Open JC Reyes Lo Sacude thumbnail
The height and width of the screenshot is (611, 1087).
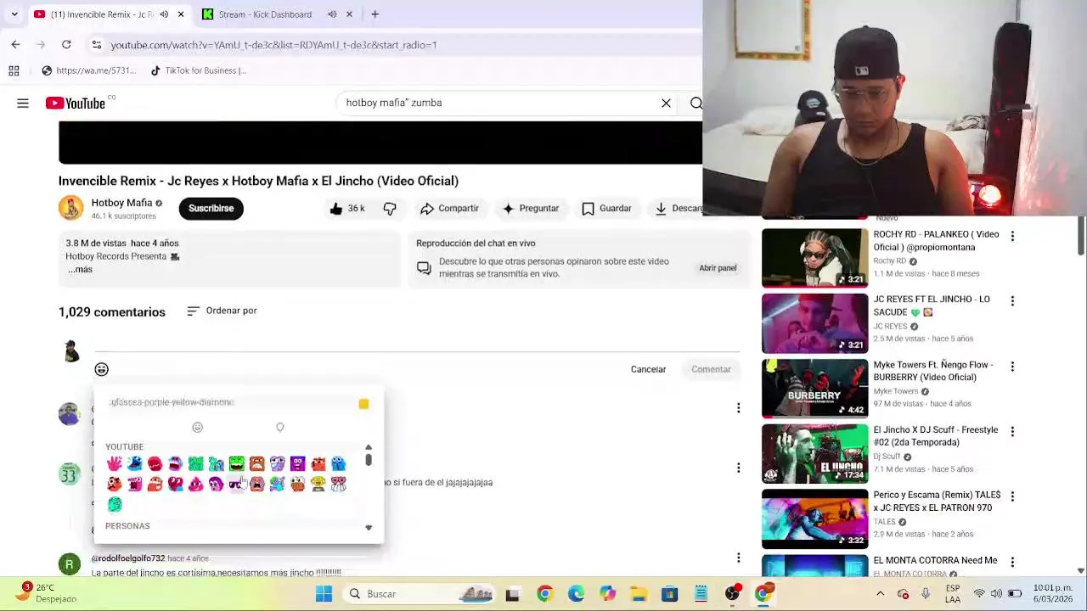[x=814, y=323]
